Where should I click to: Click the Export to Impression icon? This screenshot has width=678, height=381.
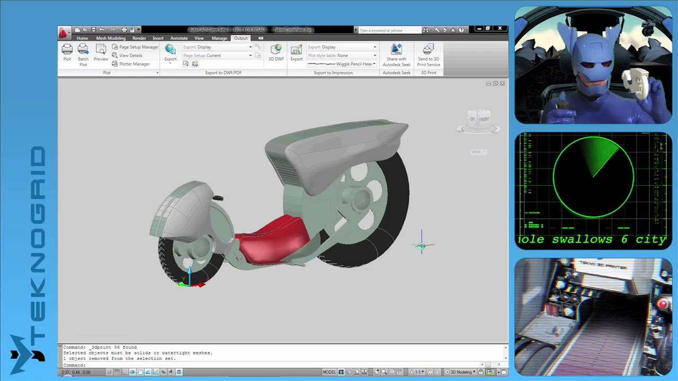pyautogui.click(x=296, y=52)
